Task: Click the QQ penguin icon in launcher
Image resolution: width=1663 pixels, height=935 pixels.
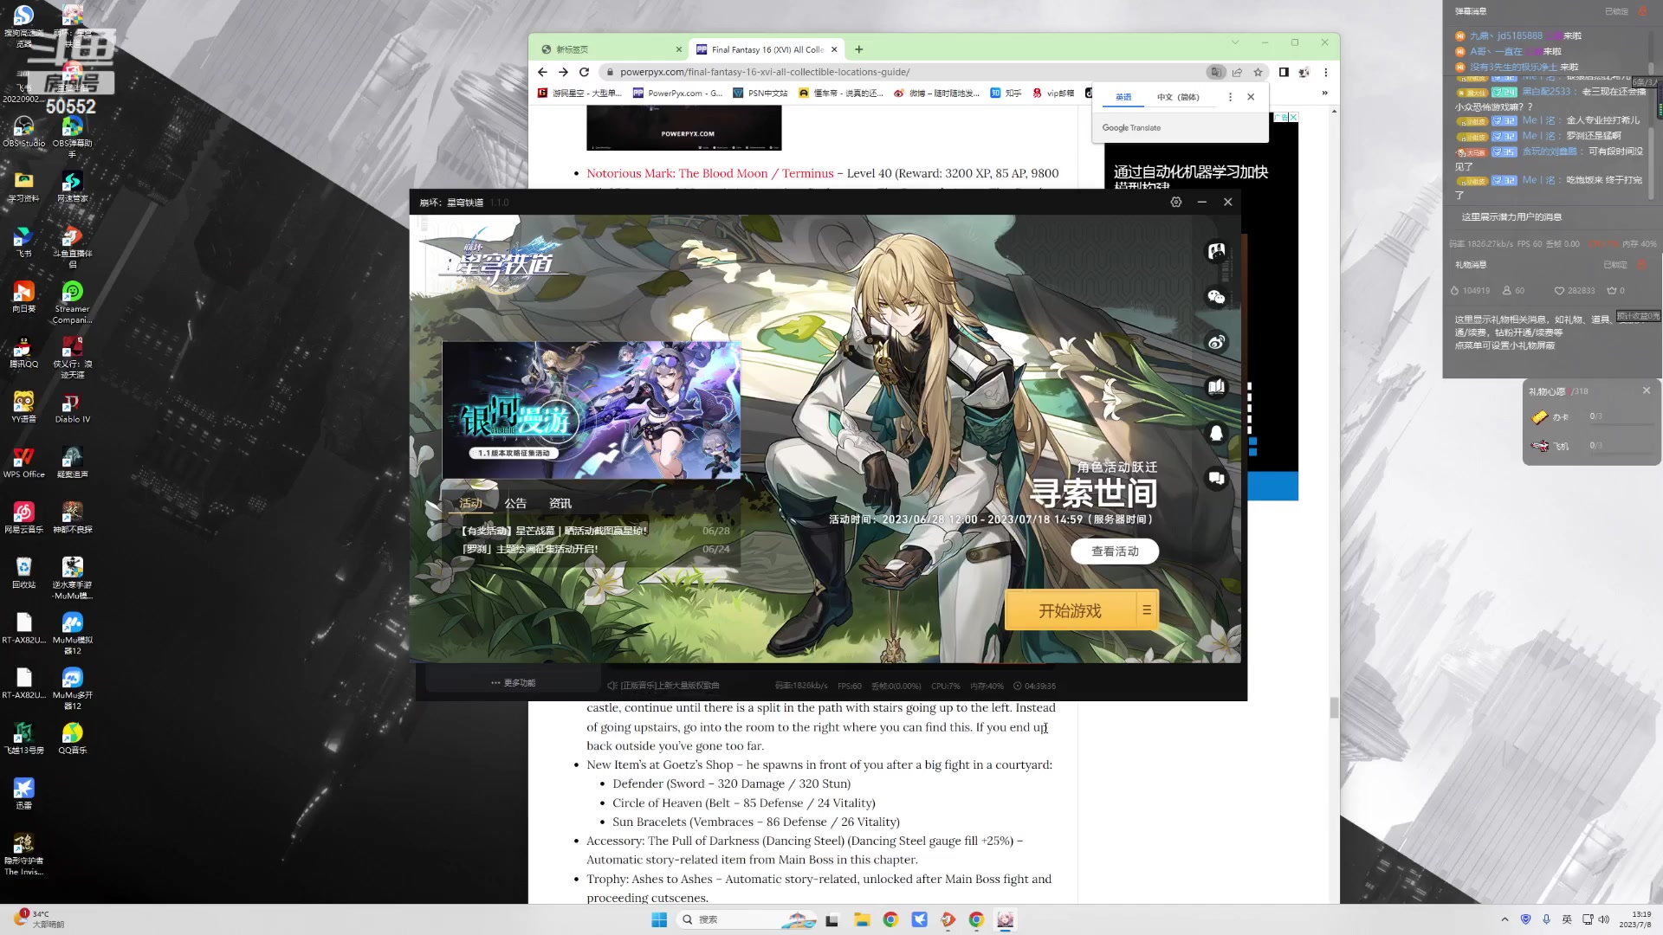Action: [x=1216, y=433]
